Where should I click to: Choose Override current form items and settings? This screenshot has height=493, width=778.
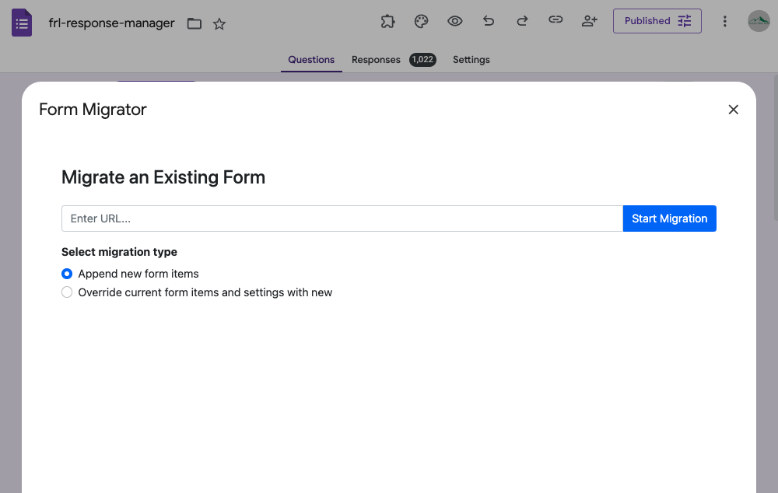point(67,292)
